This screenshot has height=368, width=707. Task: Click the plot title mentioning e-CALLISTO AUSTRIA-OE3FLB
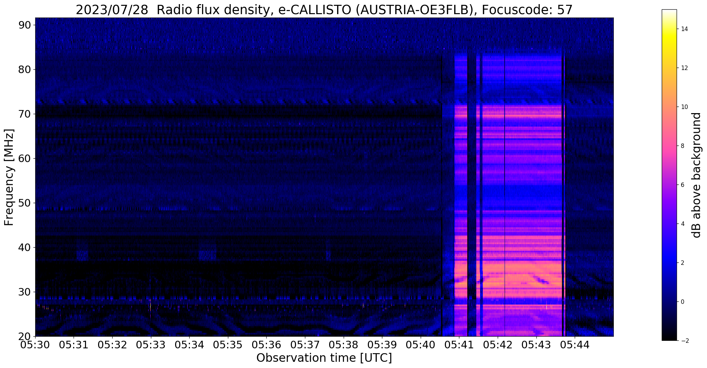(x=324, y=10)
